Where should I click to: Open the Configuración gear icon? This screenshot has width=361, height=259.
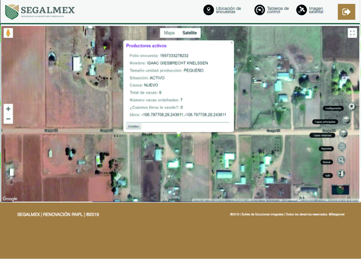pyautogui.click(x=351, y=107)
